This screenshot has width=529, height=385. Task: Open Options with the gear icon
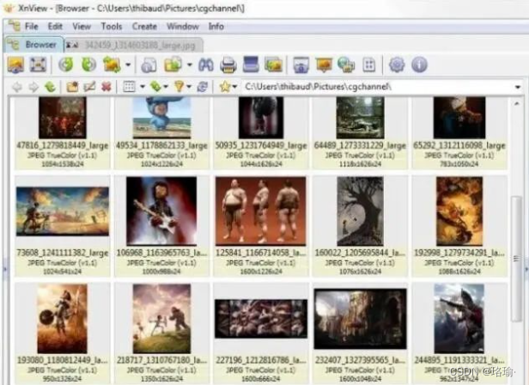[397, 64]
